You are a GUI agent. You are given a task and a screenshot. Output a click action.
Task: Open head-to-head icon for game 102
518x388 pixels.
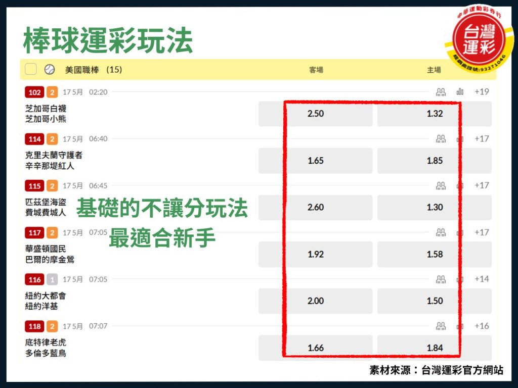point(441,92)
